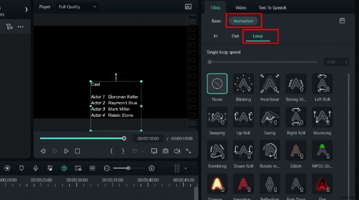
Task: Open the player volume control
Action: coord(177,151)
